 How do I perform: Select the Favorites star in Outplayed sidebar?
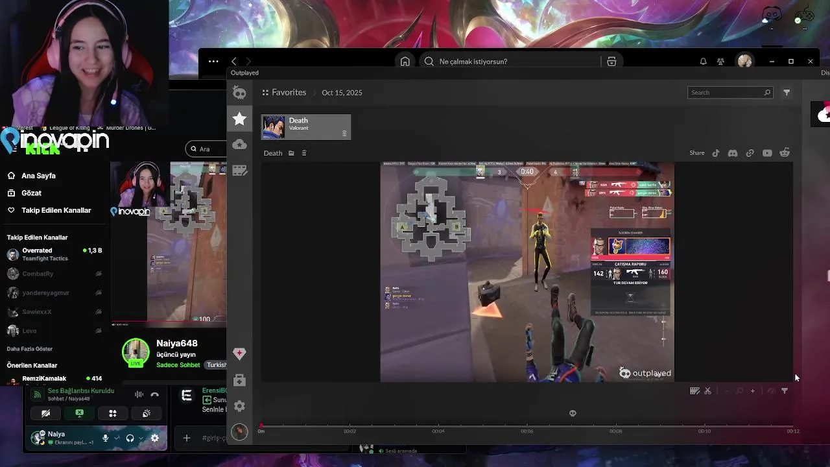[x=239, y=119]
